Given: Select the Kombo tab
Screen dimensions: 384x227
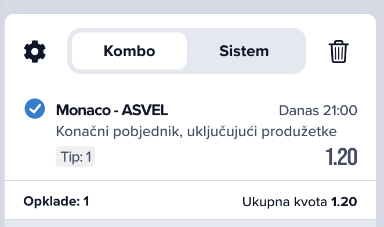Looking at the screenshot, I should (129, 51).
